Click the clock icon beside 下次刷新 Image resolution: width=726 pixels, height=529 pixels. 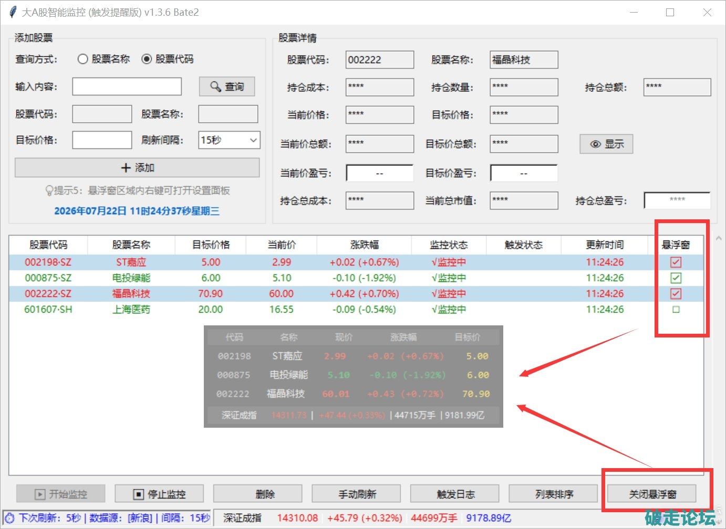pos(9,518)
